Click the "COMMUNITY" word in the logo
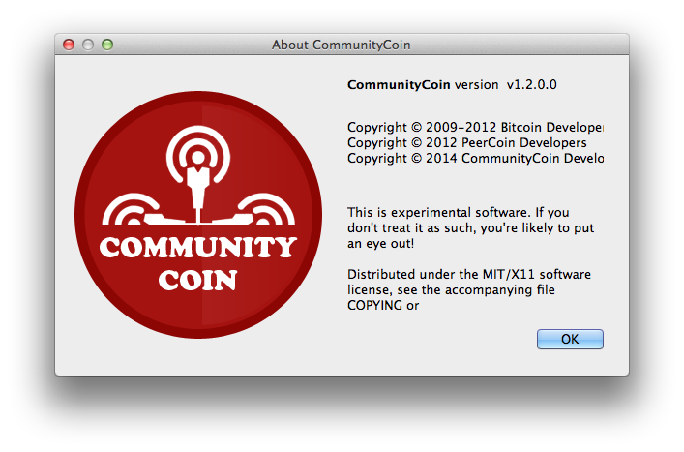Viewport: 684px width, 452px height. 197,249
